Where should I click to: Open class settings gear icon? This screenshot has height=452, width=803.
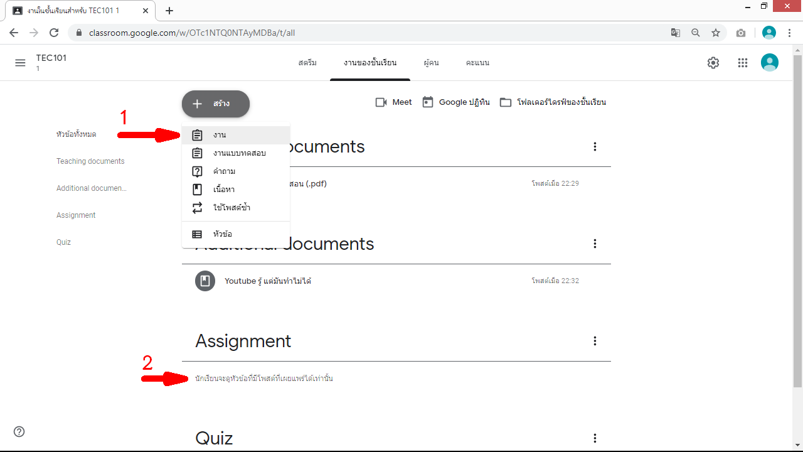tap(713, 63)
